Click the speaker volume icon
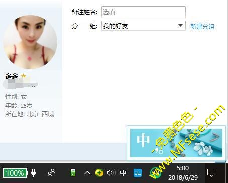Screen dimensions: 228x183 [111, 173]
